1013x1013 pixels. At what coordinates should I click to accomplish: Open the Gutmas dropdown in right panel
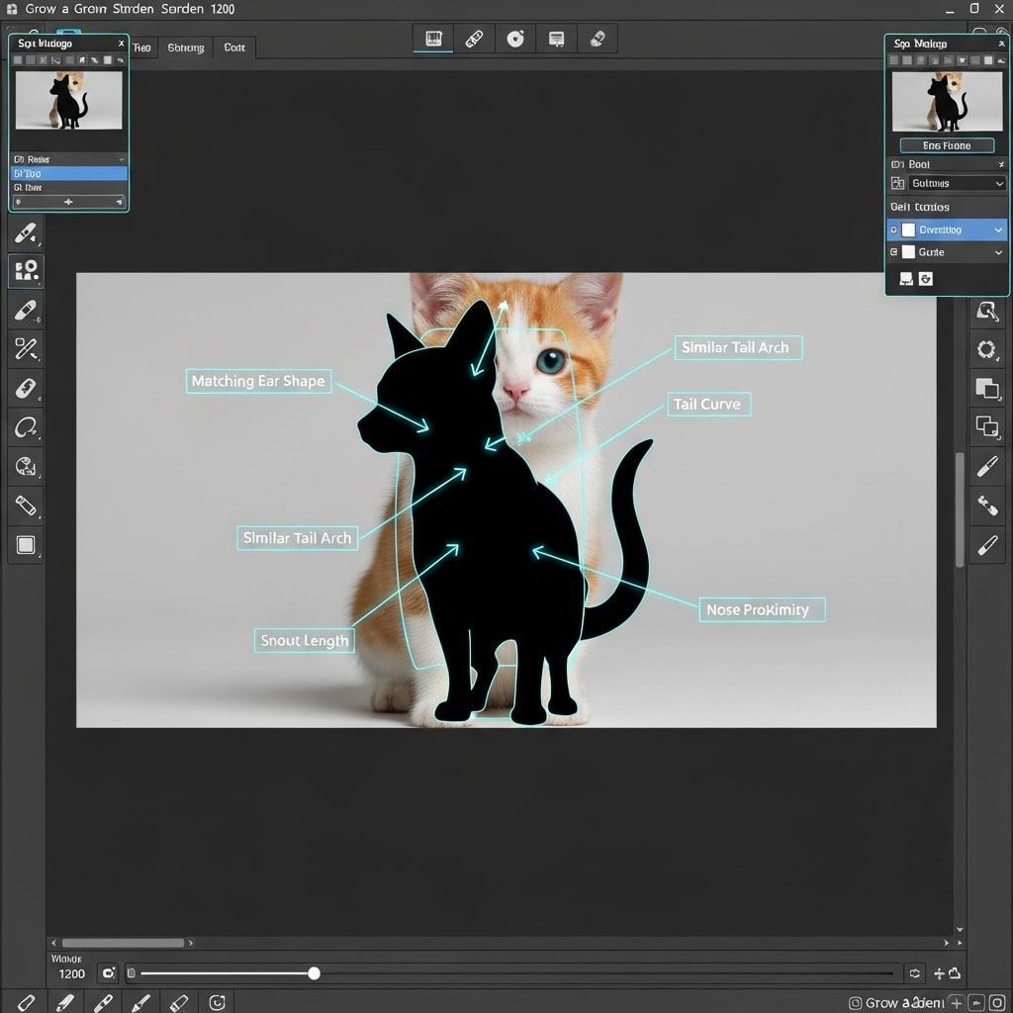coord(957,183)
